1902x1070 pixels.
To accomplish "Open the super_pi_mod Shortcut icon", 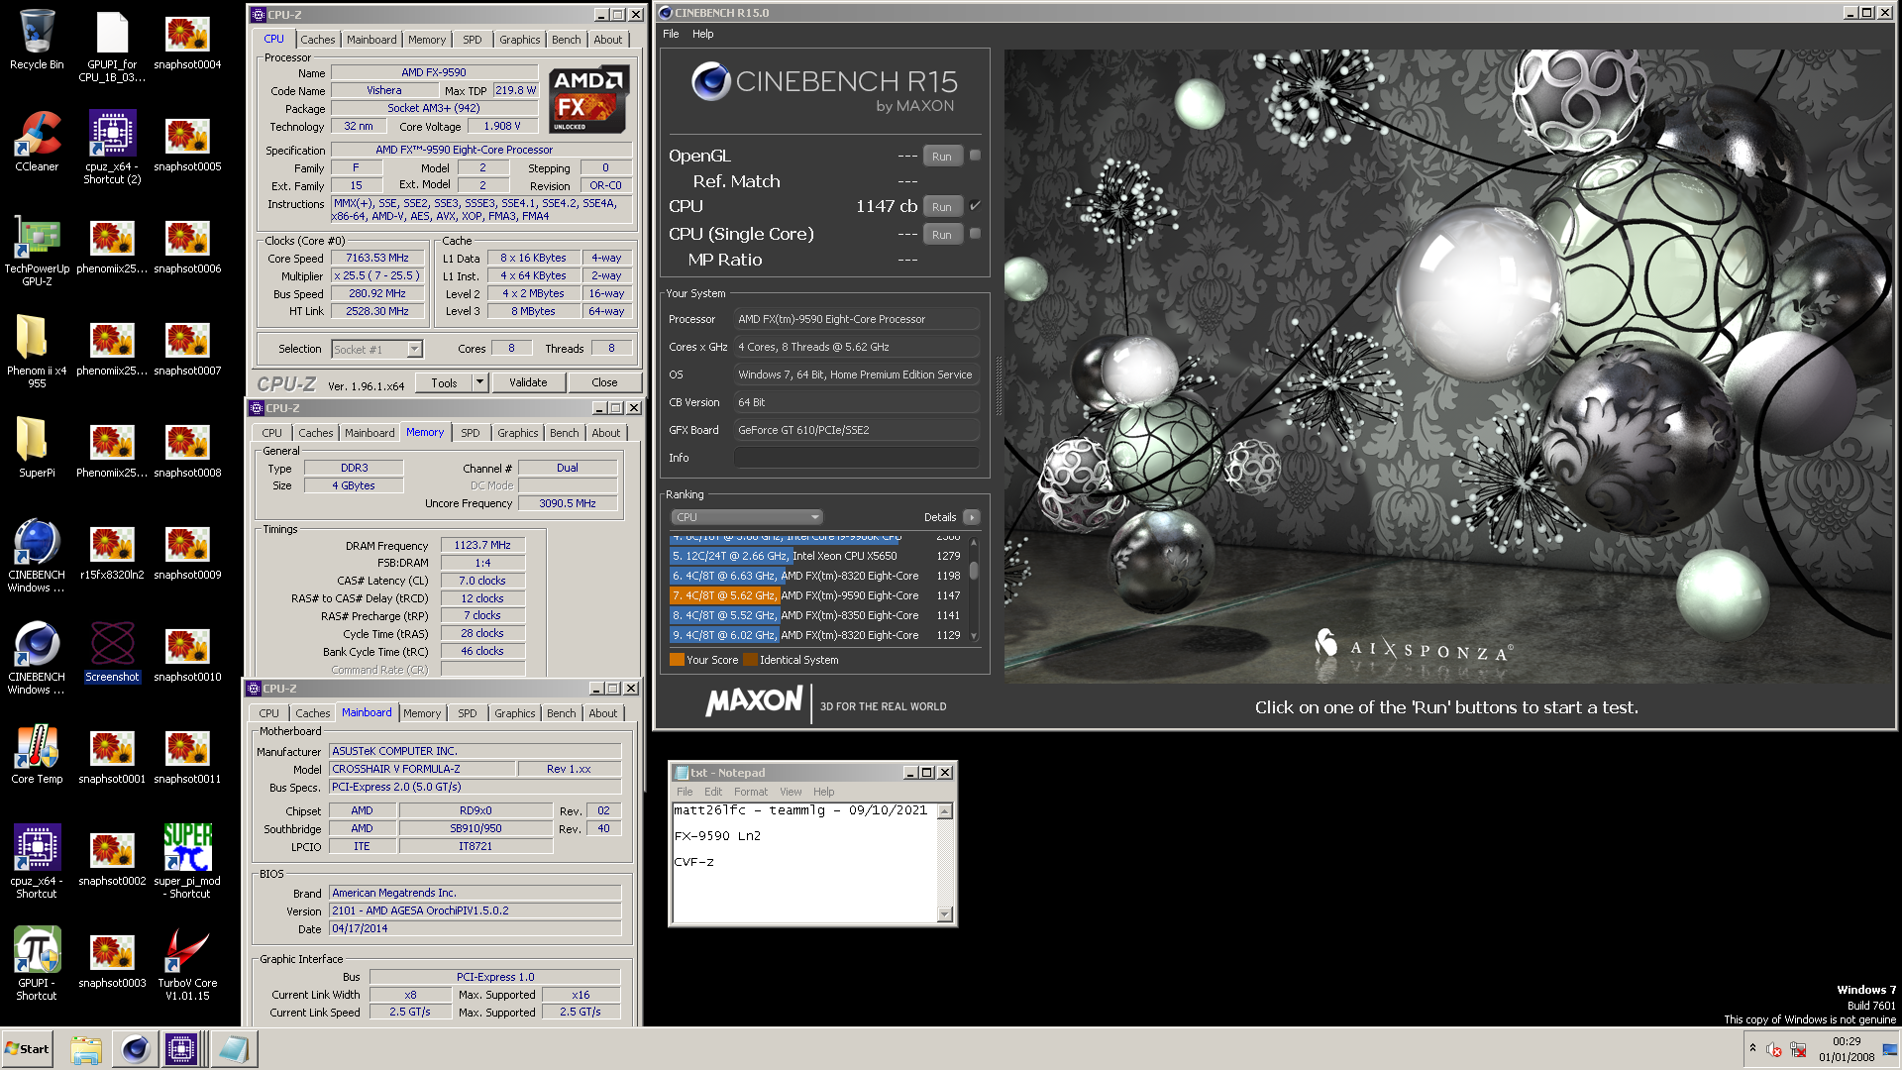I will 187,862.
